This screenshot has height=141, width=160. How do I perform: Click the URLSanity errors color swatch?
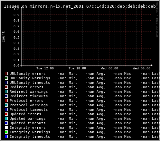(x=6, y=74)
